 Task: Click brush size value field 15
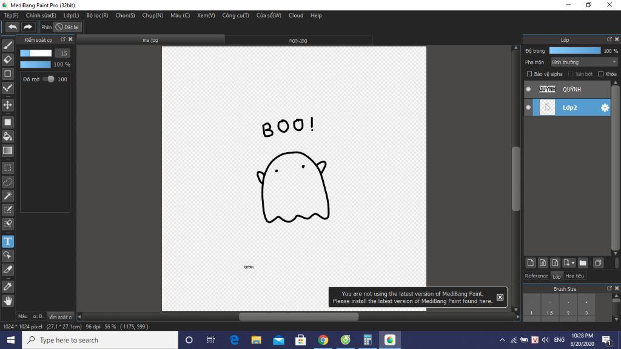point(63,53)
